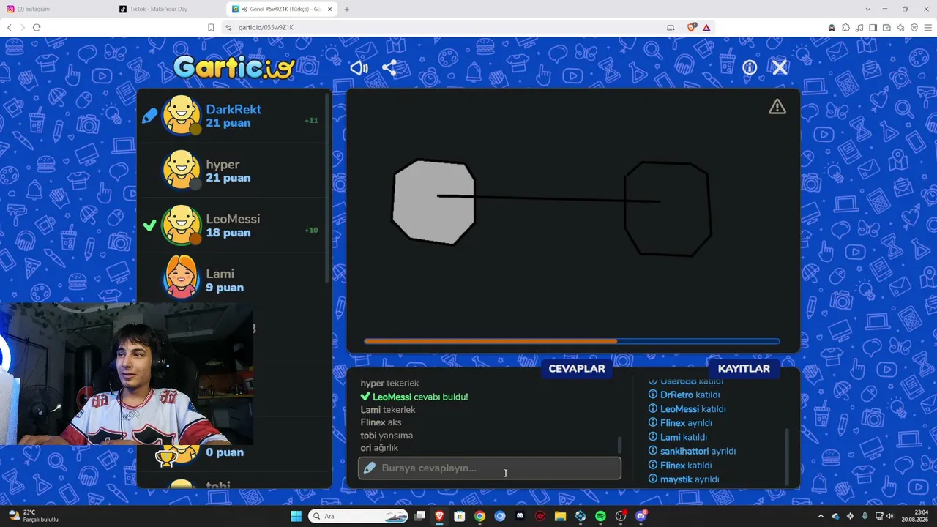
Task: Switch to the Instagram browser tab
Action: (57, 9)
